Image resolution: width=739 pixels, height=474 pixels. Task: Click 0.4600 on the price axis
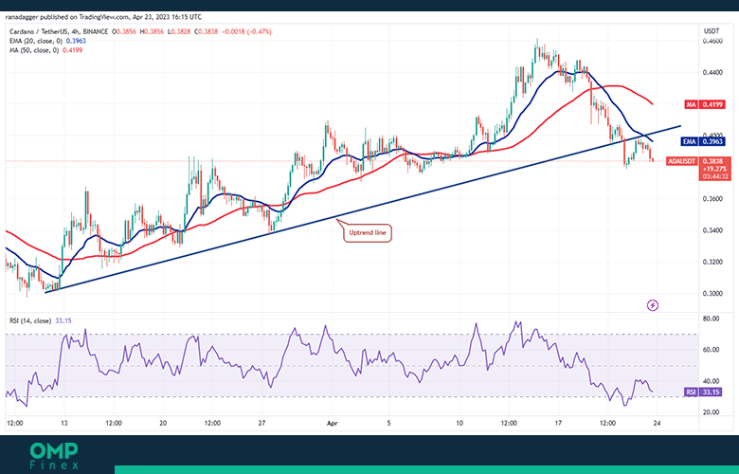713,42
